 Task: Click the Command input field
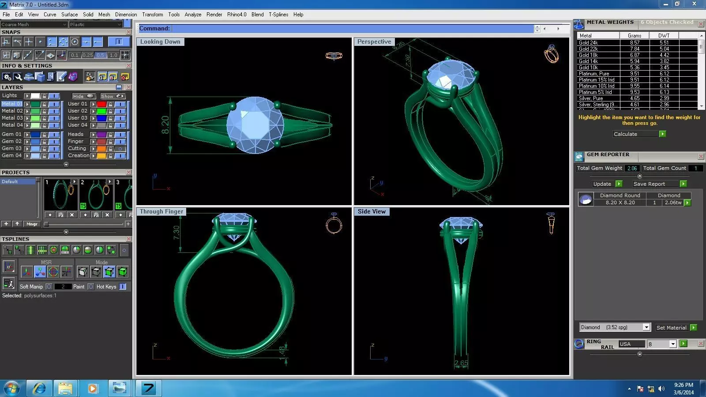pos(352,29)
